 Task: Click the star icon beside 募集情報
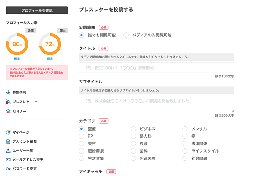point(8,93)
